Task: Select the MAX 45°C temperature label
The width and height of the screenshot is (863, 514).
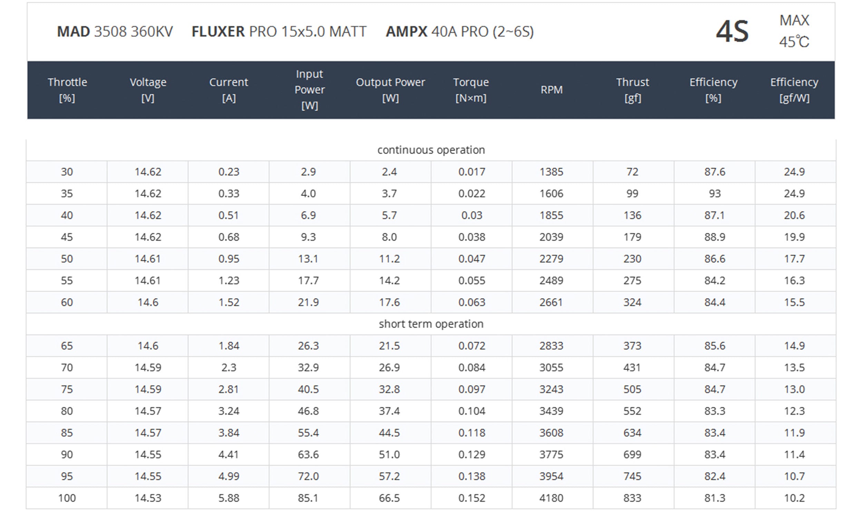Action: coord(794,31)
